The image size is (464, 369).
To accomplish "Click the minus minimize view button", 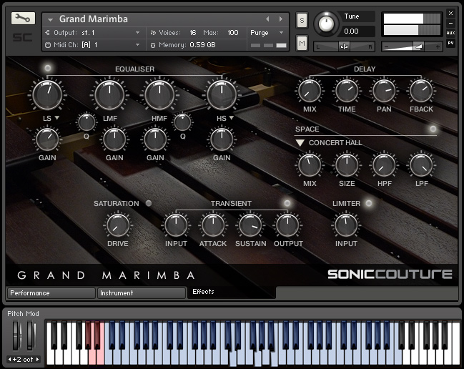I will coord(450,23).
